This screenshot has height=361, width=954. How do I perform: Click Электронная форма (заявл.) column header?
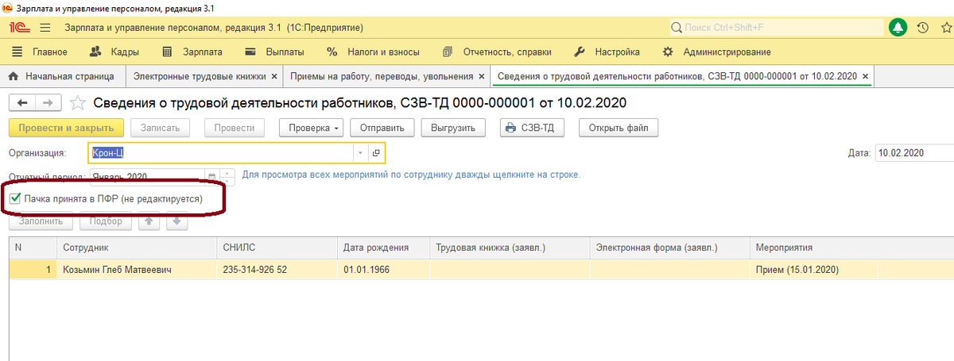[669, 248]
